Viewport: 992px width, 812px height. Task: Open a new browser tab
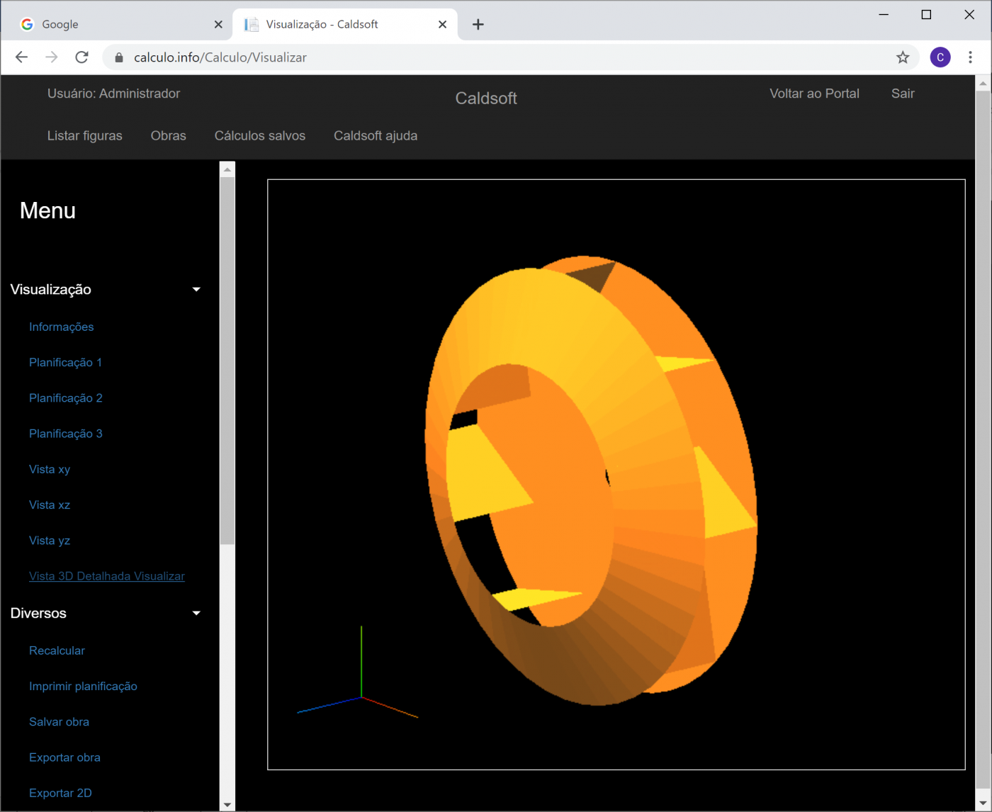pyautogui.click(x=478, y=25)
